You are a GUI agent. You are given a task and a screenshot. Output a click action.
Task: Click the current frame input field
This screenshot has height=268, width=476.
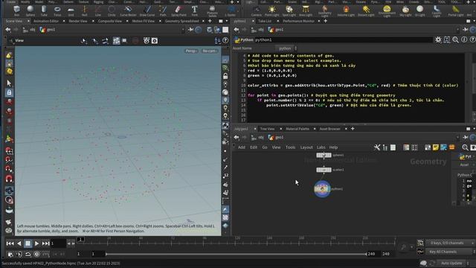click(x=58, y=243)
